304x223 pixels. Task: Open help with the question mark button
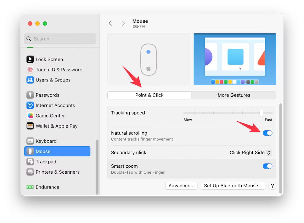click(272, 186)
